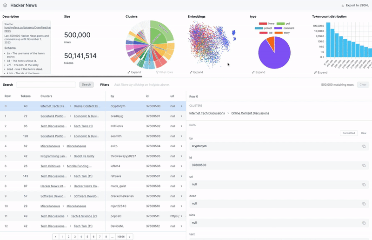Go to page 2
The width and height of the screenshot is (372, 240).
[68, 237]
